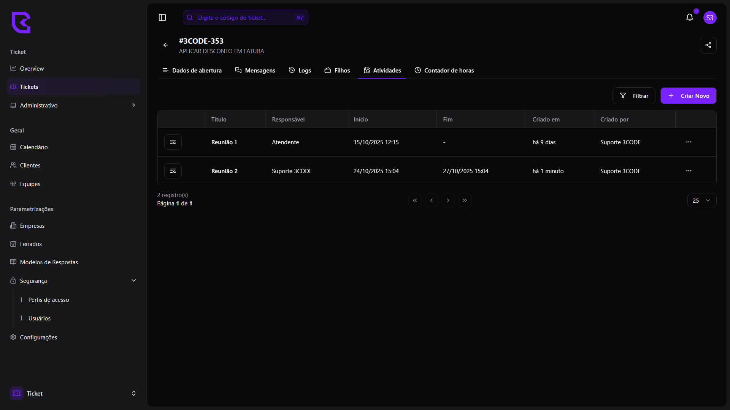The width and height of the screenshot is (730, 410).
Task: Open the share ticket icon
Action: click(708, 45)
